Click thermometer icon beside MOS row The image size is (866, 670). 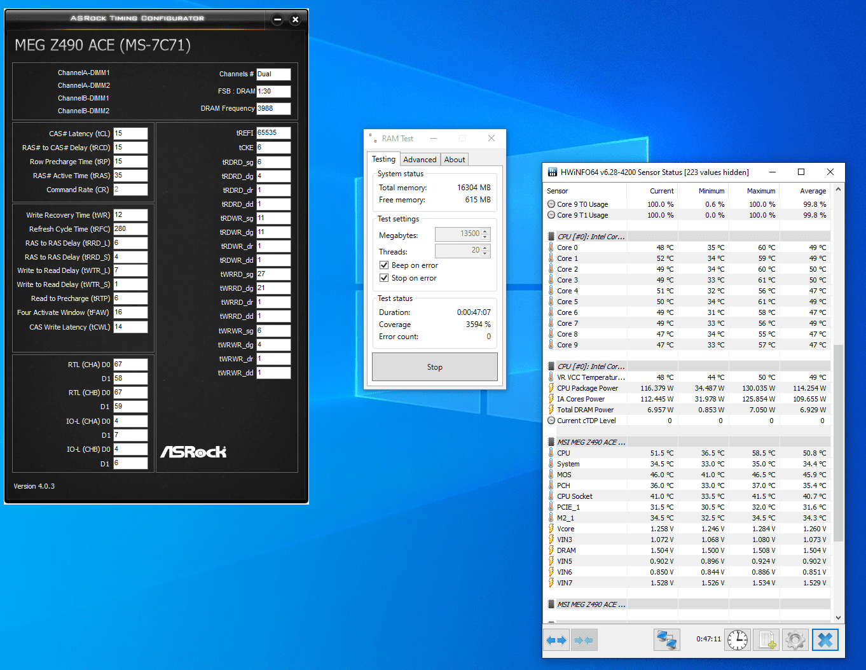pyautogui.click(x=551, y=475)
